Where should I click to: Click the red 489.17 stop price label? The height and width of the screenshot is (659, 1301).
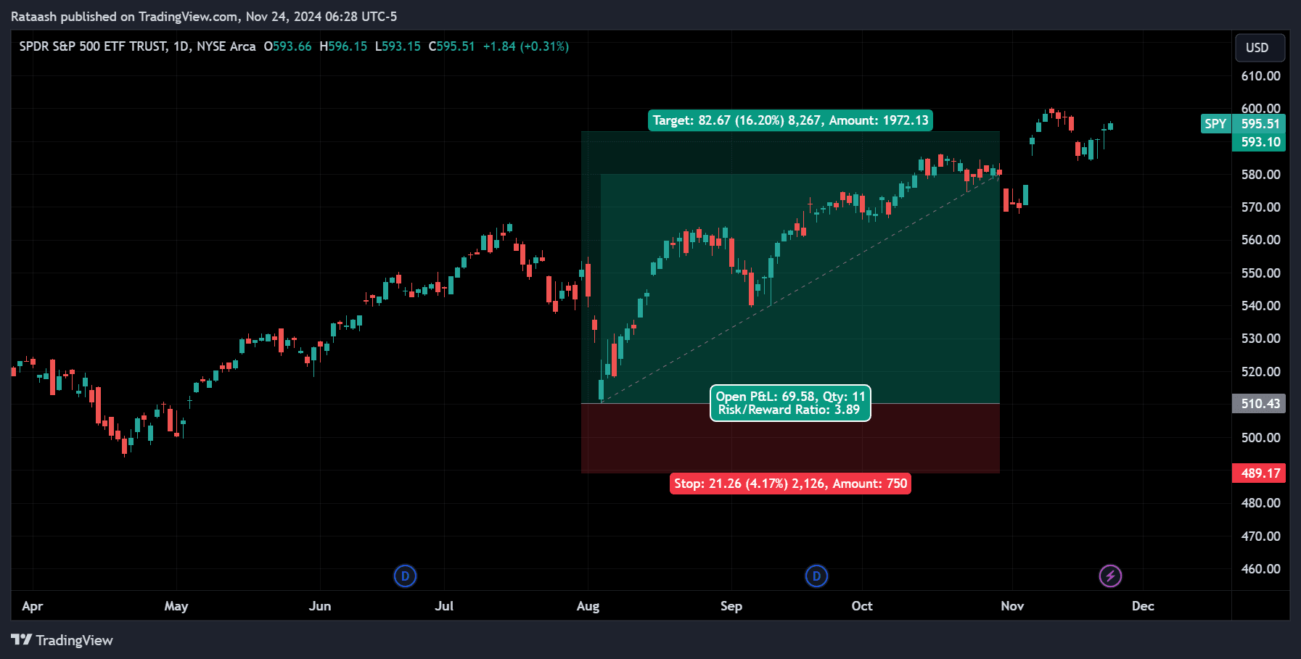coord(1259,473)
